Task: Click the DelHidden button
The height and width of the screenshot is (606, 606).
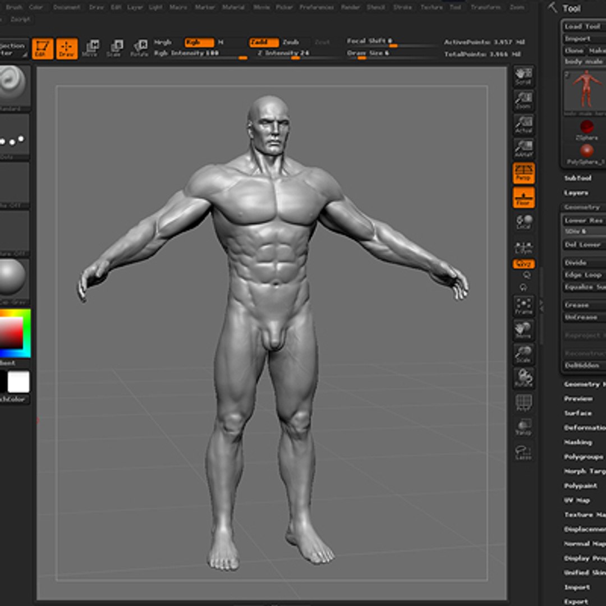Action: 584,365
